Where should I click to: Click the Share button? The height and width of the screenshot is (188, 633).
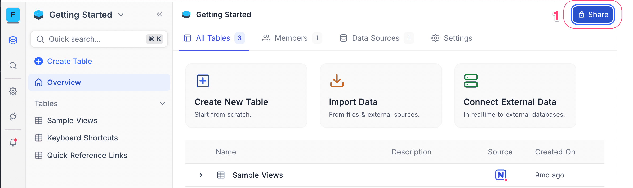click(593, 15)
